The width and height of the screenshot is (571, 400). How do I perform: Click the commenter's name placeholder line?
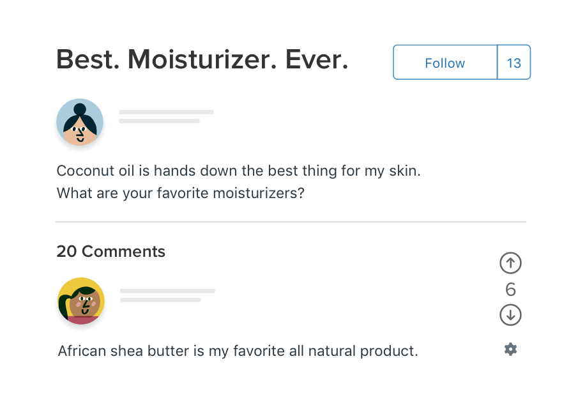(x=167, y=291)
